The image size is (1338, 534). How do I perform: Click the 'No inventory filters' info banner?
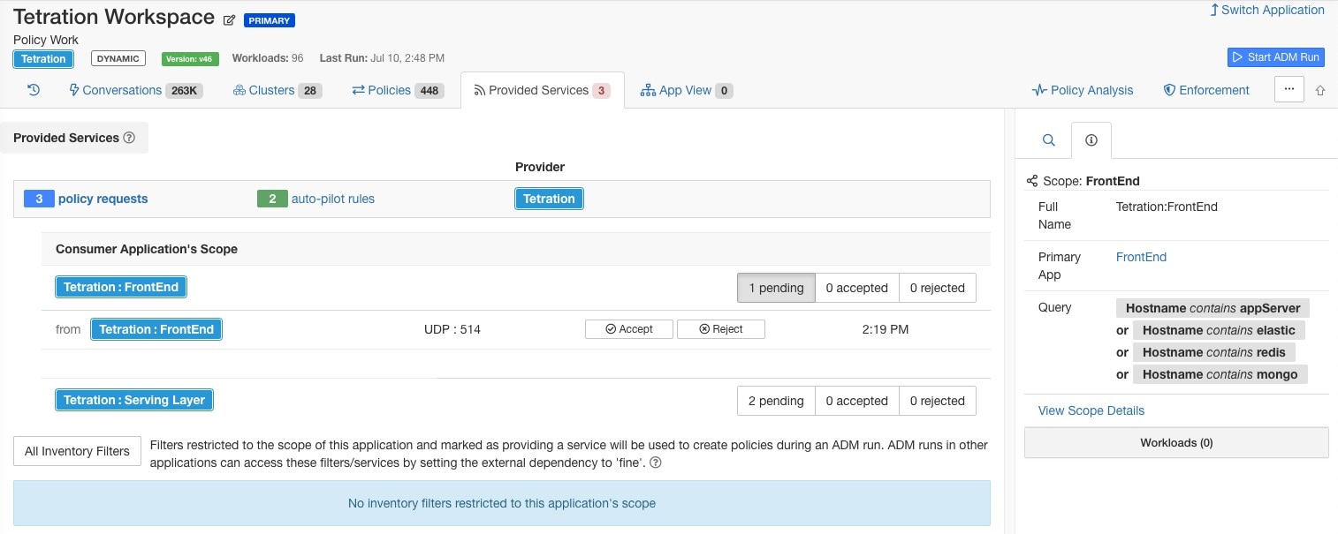[502, 503]
